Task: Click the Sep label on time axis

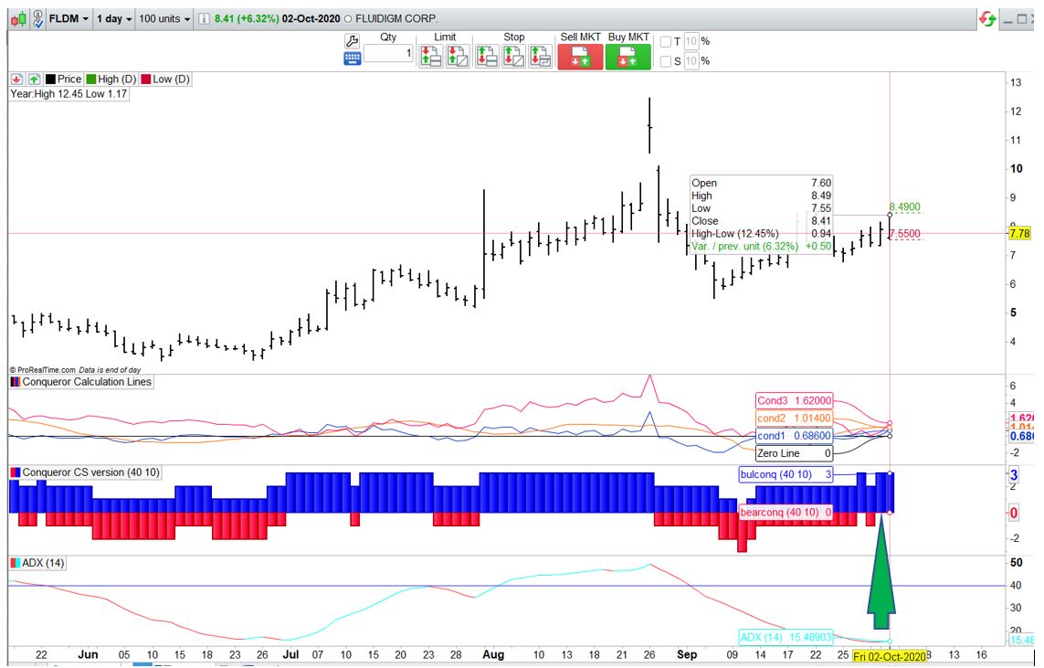Action: pyautogui.click(x=687, y=654)
